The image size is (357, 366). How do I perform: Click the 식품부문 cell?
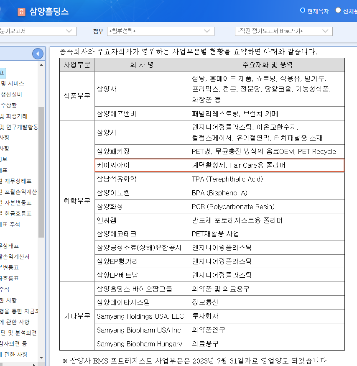[x=77, y=96]
